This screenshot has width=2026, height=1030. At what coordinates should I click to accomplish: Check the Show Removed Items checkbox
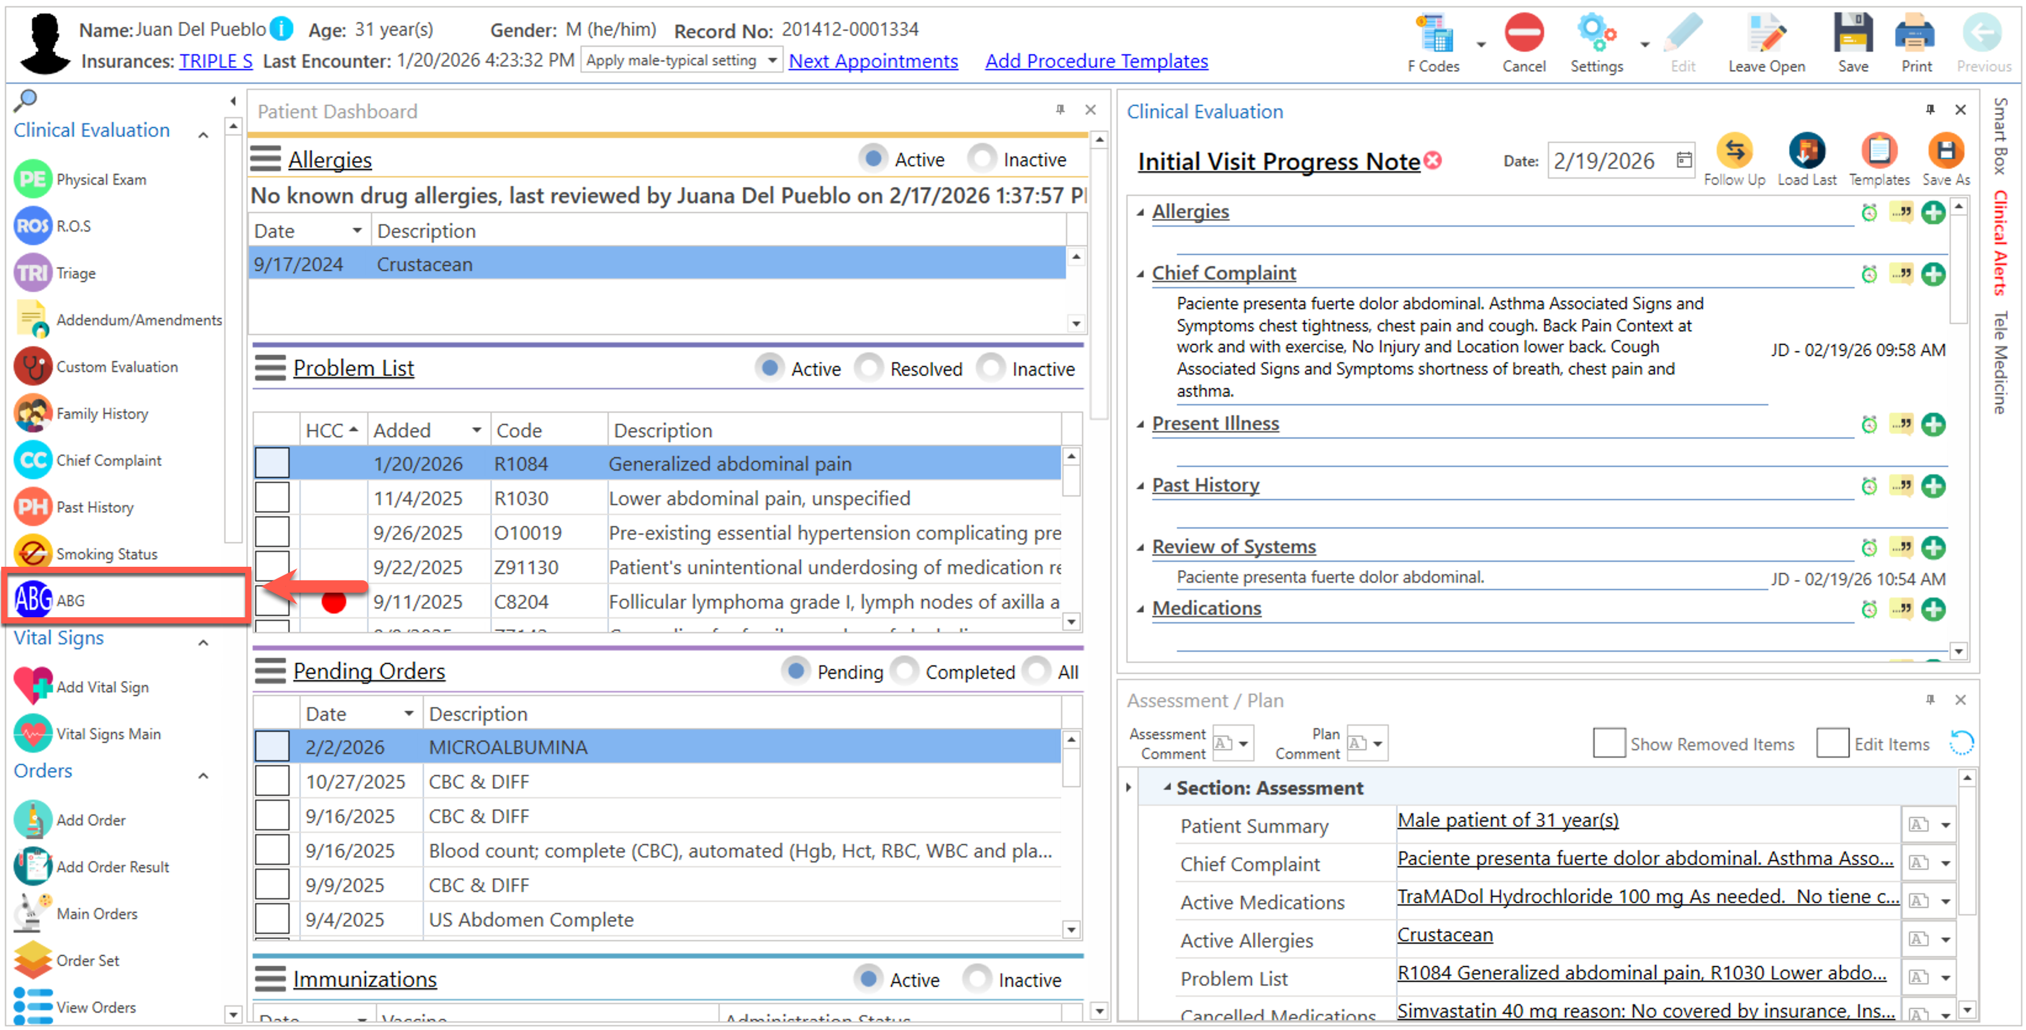[x=1608, y=743]
